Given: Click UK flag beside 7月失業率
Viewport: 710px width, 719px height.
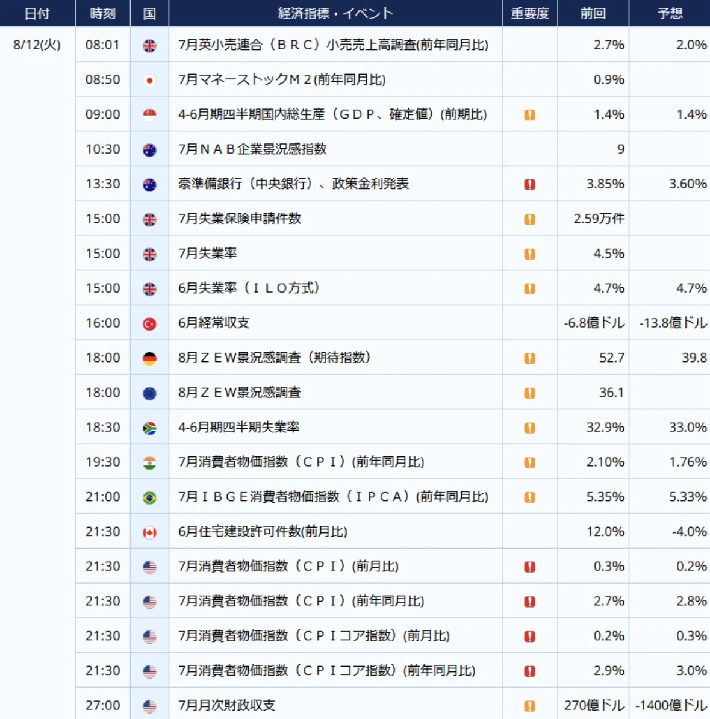Looking at the screenshot, I should click(149, 254).
